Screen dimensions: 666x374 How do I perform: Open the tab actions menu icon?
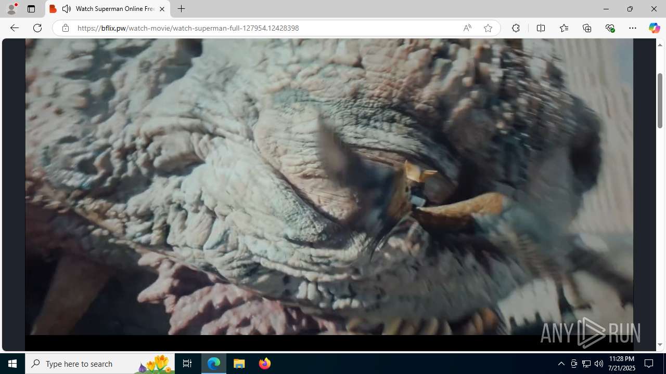coord(31,9)
